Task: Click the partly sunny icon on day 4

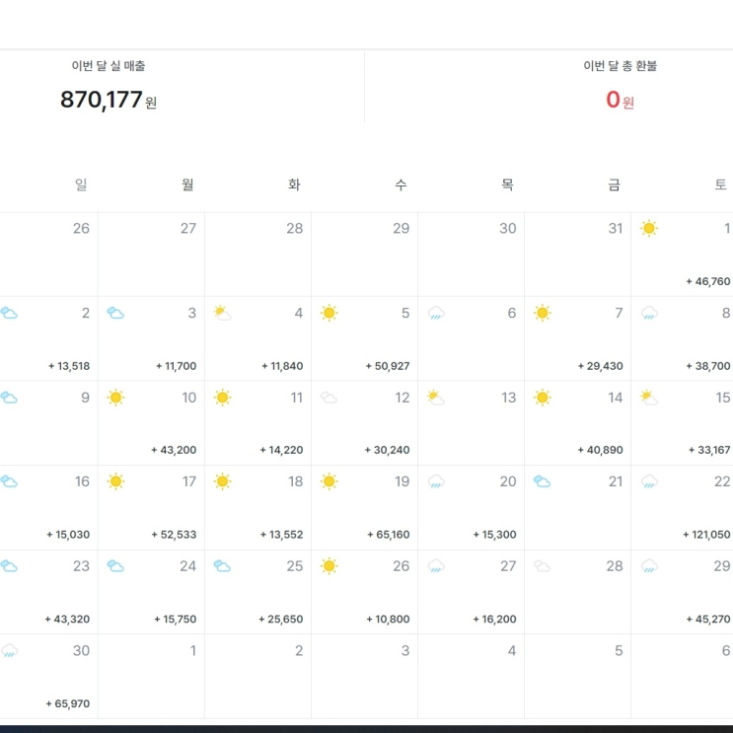Action: point(222,314)
